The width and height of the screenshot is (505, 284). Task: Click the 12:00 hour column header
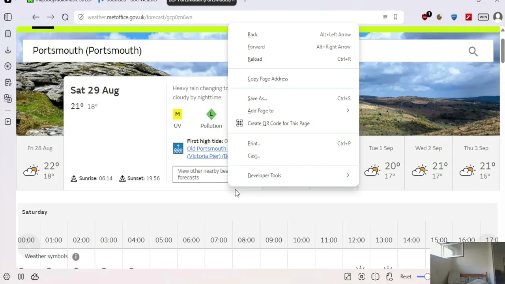pyautogui.click(x=356, y=240)
